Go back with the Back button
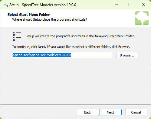 (x=88, y=112)
